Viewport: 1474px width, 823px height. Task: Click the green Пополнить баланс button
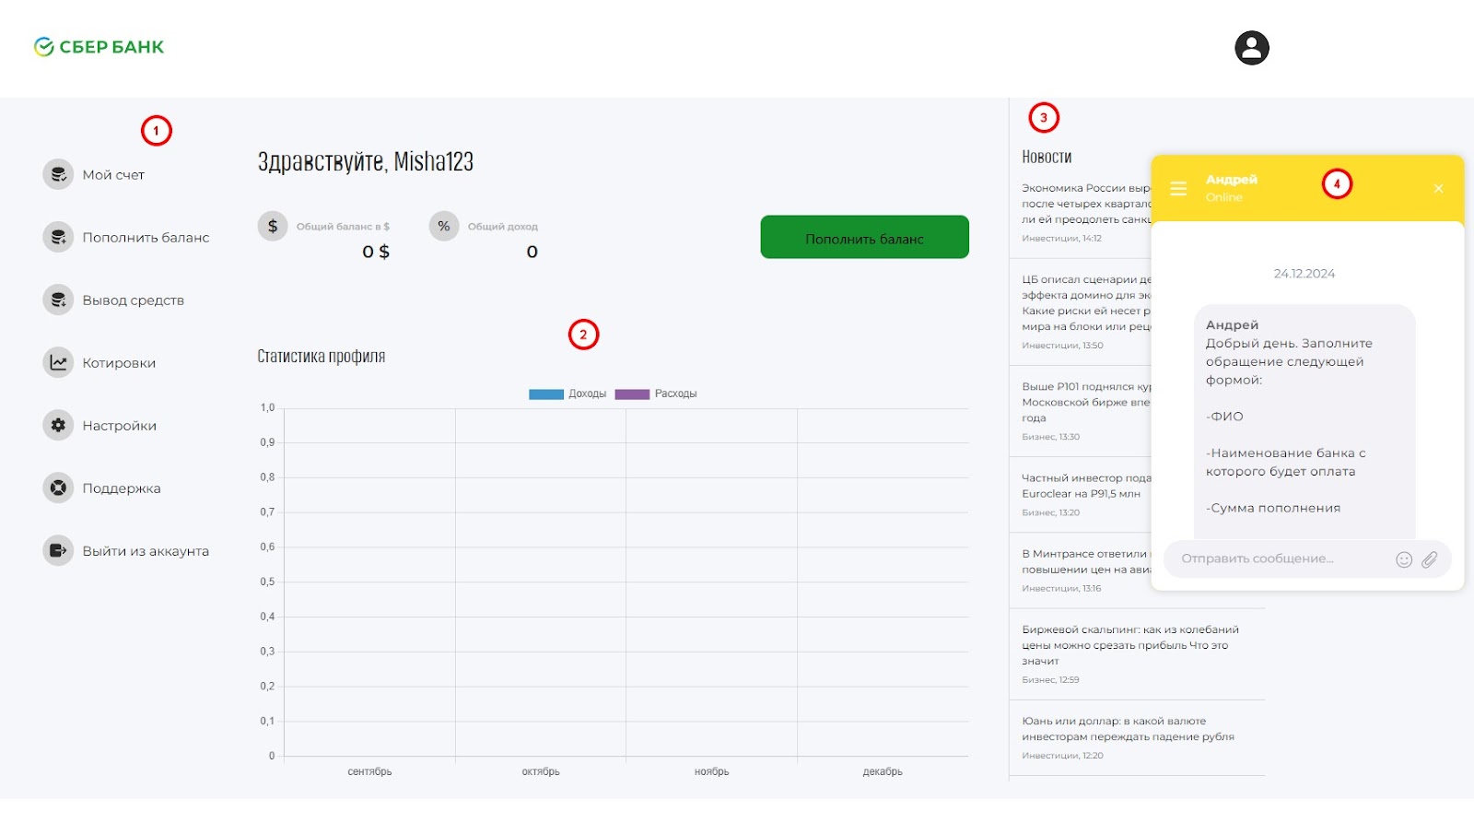coord(864,237)
